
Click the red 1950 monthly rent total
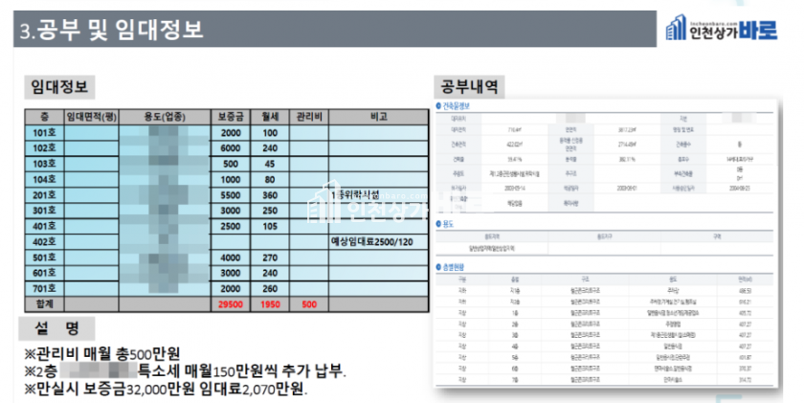[x=270, y=303]
